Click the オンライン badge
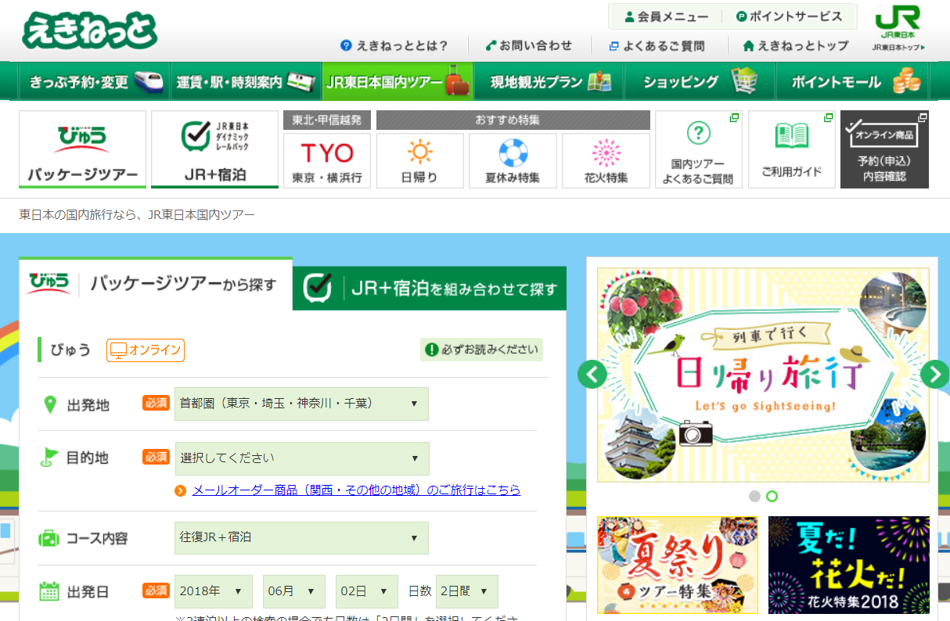The image size is (950, 621). click(x=146, y=350)
